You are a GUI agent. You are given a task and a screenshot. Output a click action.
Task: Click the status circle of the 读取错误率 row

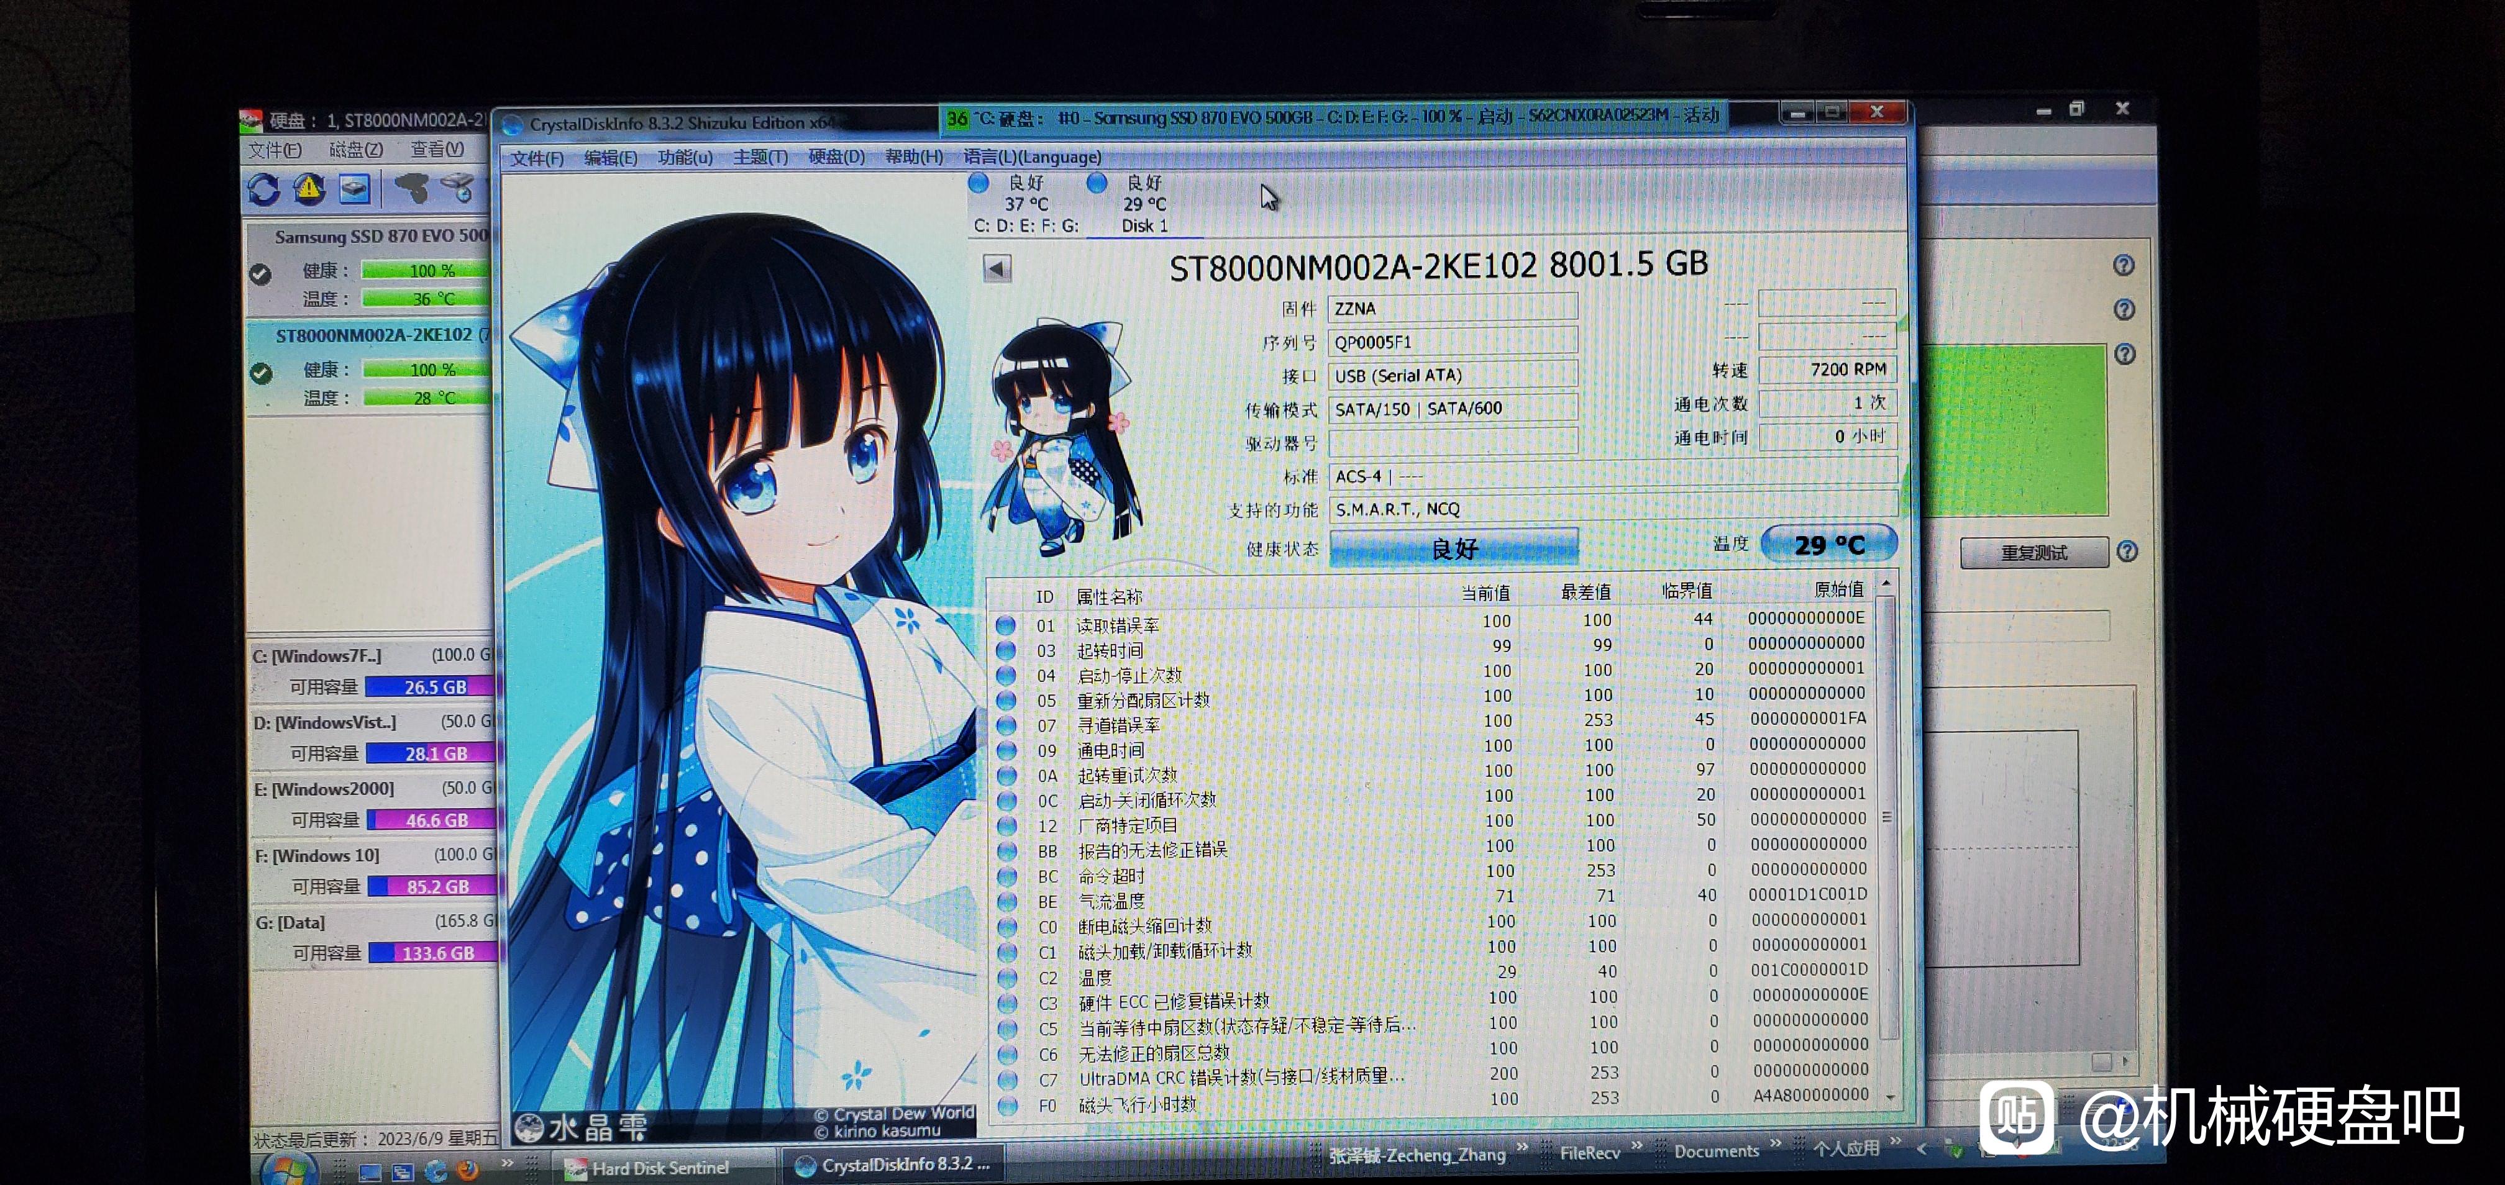point(1006,625)
